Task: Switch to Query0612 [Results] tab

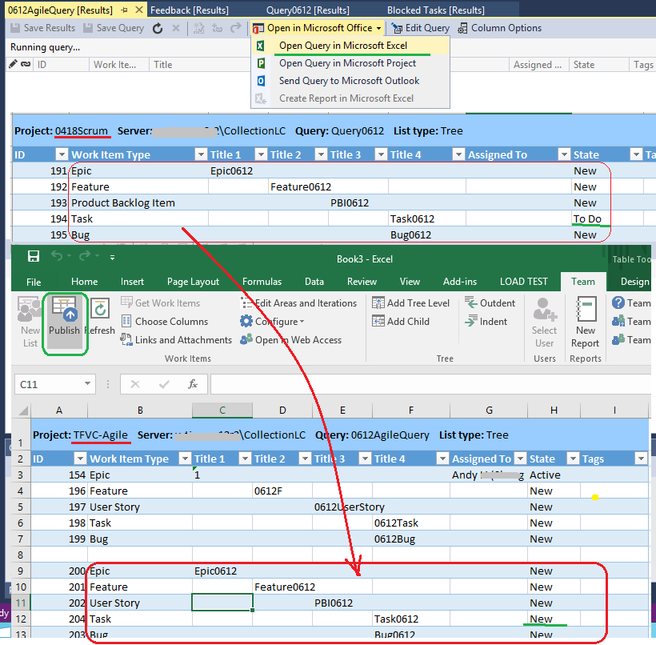Action: click(307, 10)
